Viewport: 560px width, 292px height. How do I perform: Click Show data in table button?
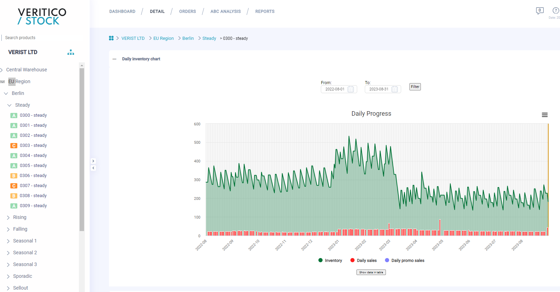(x=371, y=272)
